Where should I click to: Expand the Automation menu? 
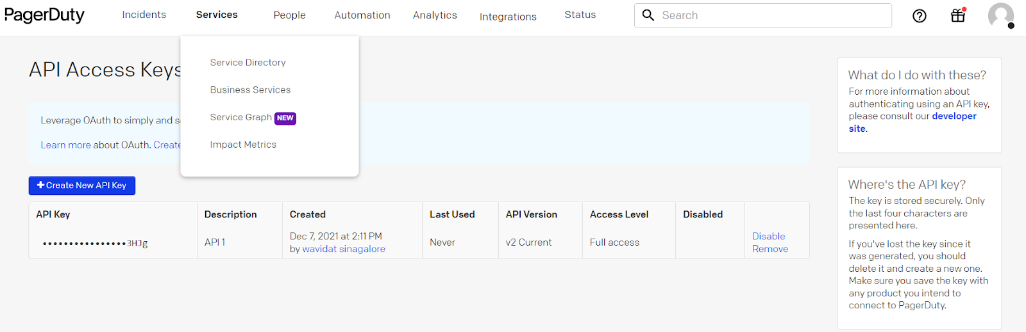[362, 15]
